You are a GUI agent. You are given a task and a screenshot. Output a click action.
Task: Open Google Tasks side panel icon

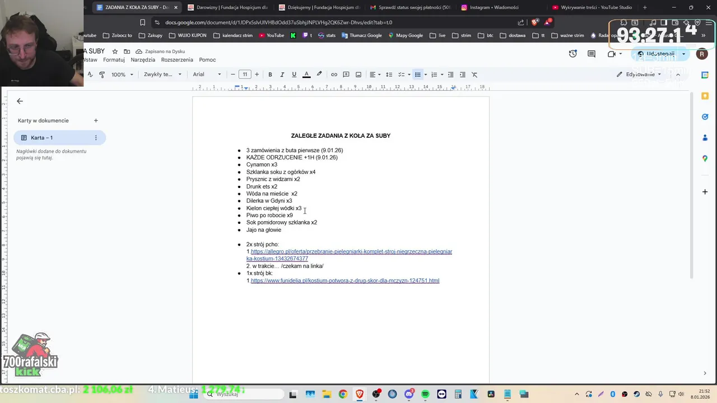(705, 116)
